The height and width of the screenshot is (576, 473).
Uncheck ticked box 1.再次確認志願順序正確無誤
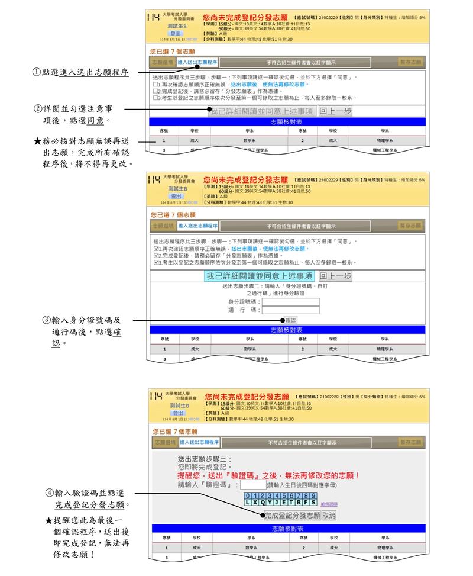click(x=156, y=249)
